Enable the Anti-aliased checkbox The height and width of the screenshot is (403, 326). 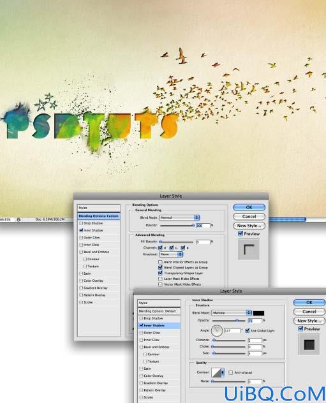click(x=230, y=372)
